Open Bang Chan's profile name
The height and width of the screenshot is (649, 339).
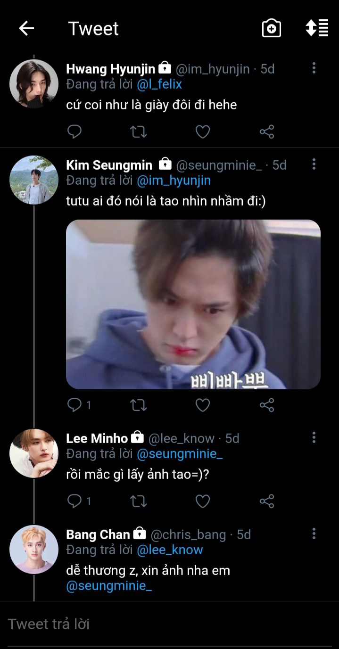point(98,534)
